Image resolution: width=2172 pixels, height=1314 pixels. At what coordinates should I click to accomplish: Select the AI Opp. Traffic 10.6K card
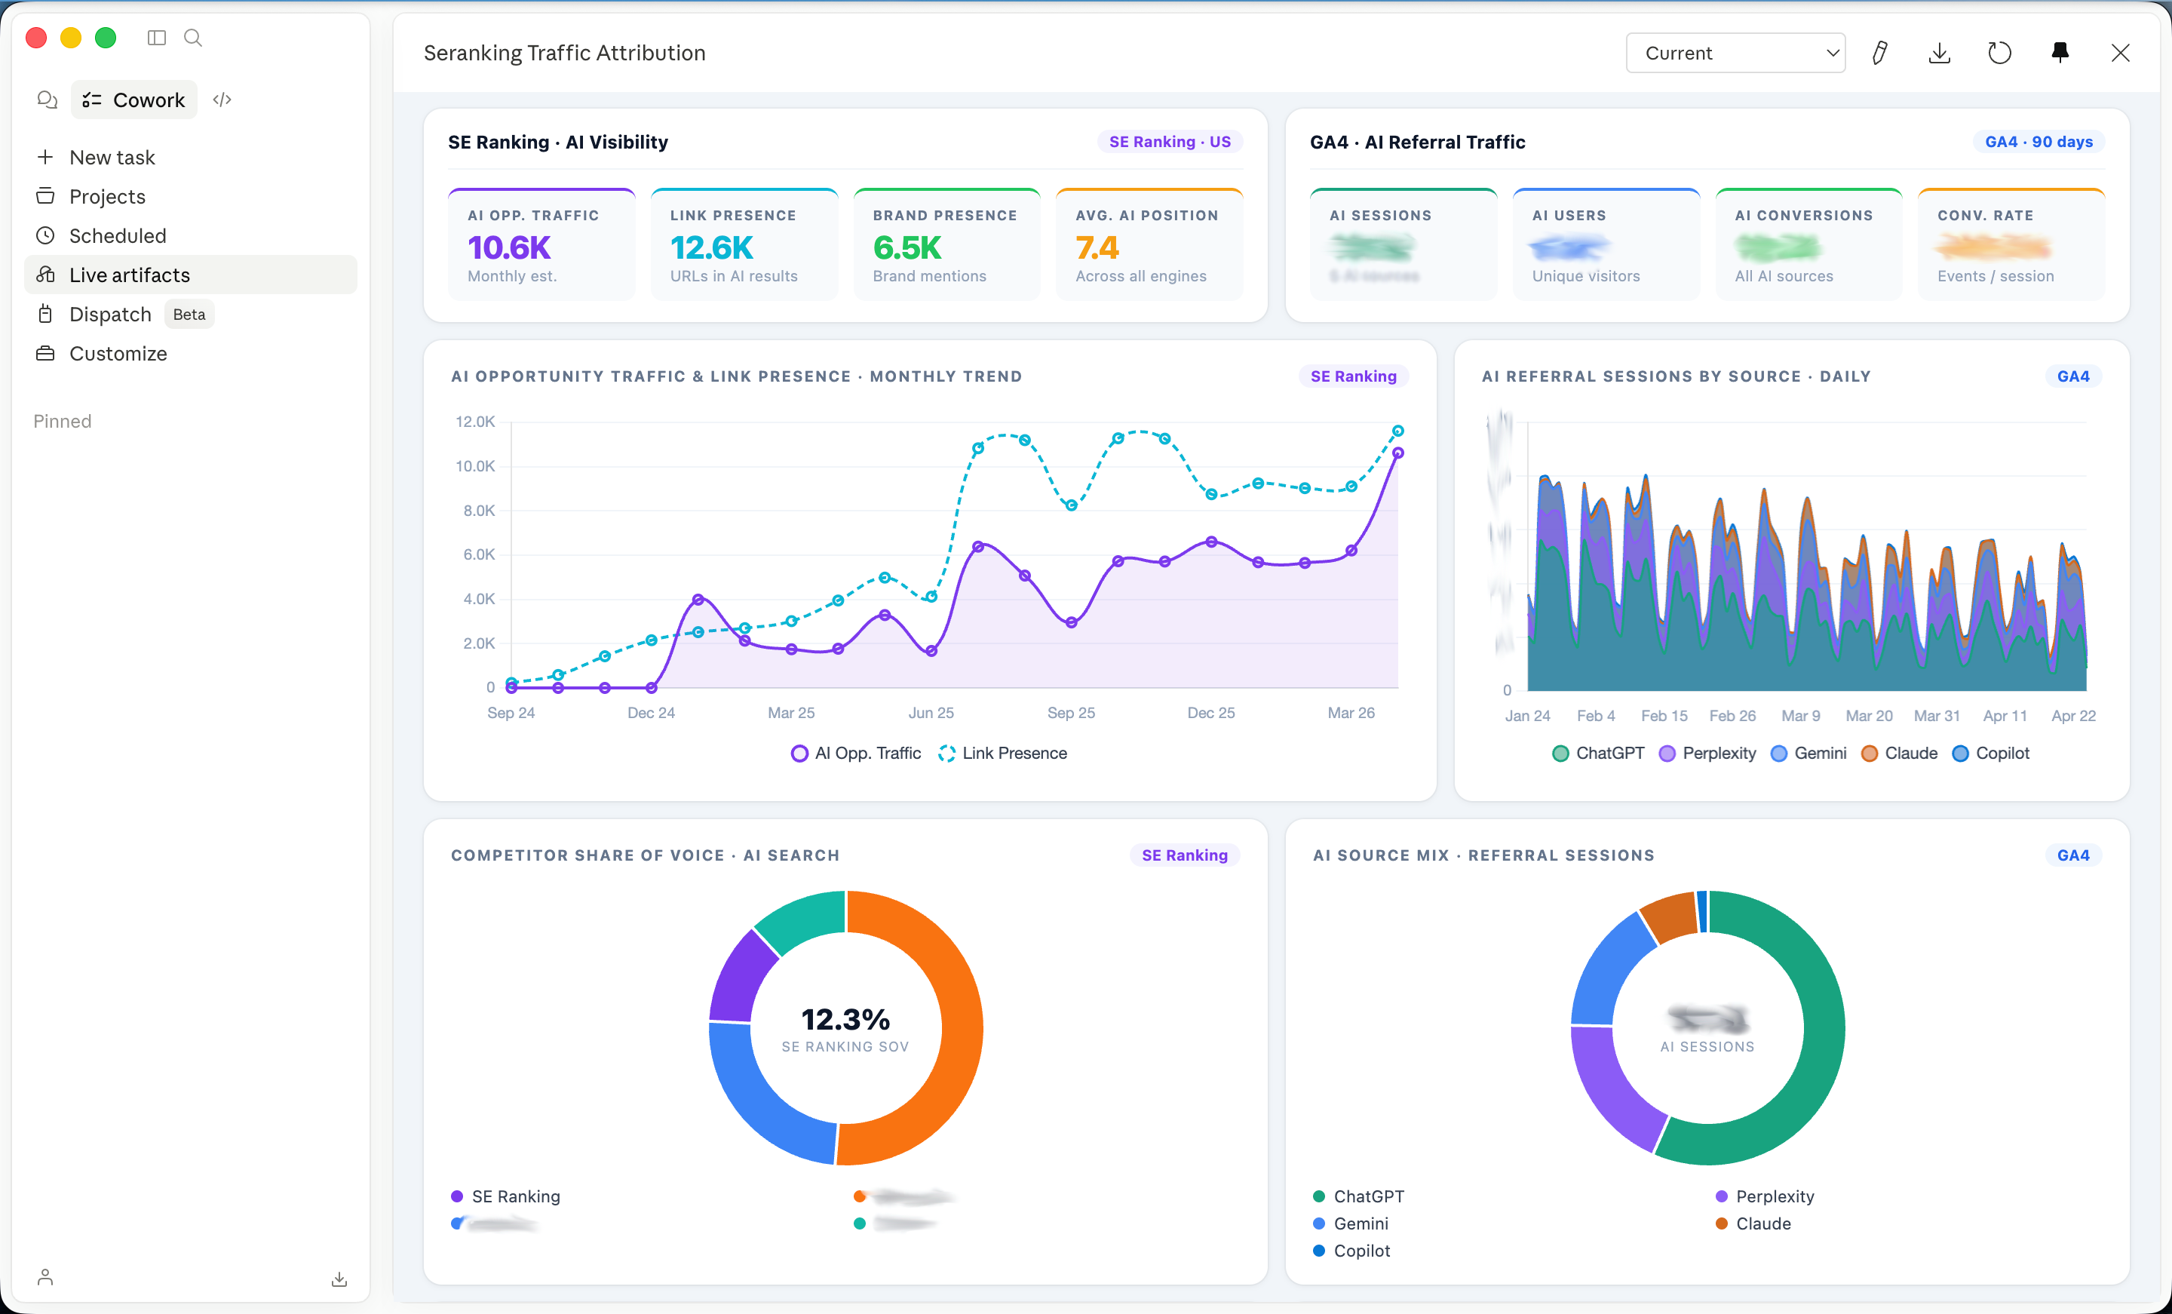click(542, 244)
